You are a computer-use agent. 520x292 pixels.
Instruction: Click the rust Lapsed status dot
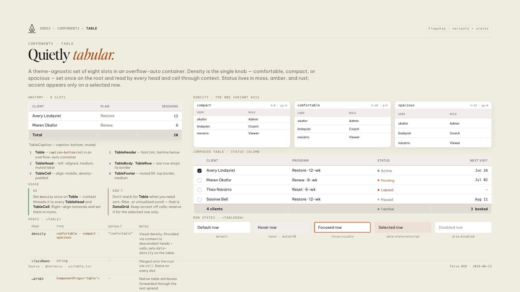(x=378, y=190)
